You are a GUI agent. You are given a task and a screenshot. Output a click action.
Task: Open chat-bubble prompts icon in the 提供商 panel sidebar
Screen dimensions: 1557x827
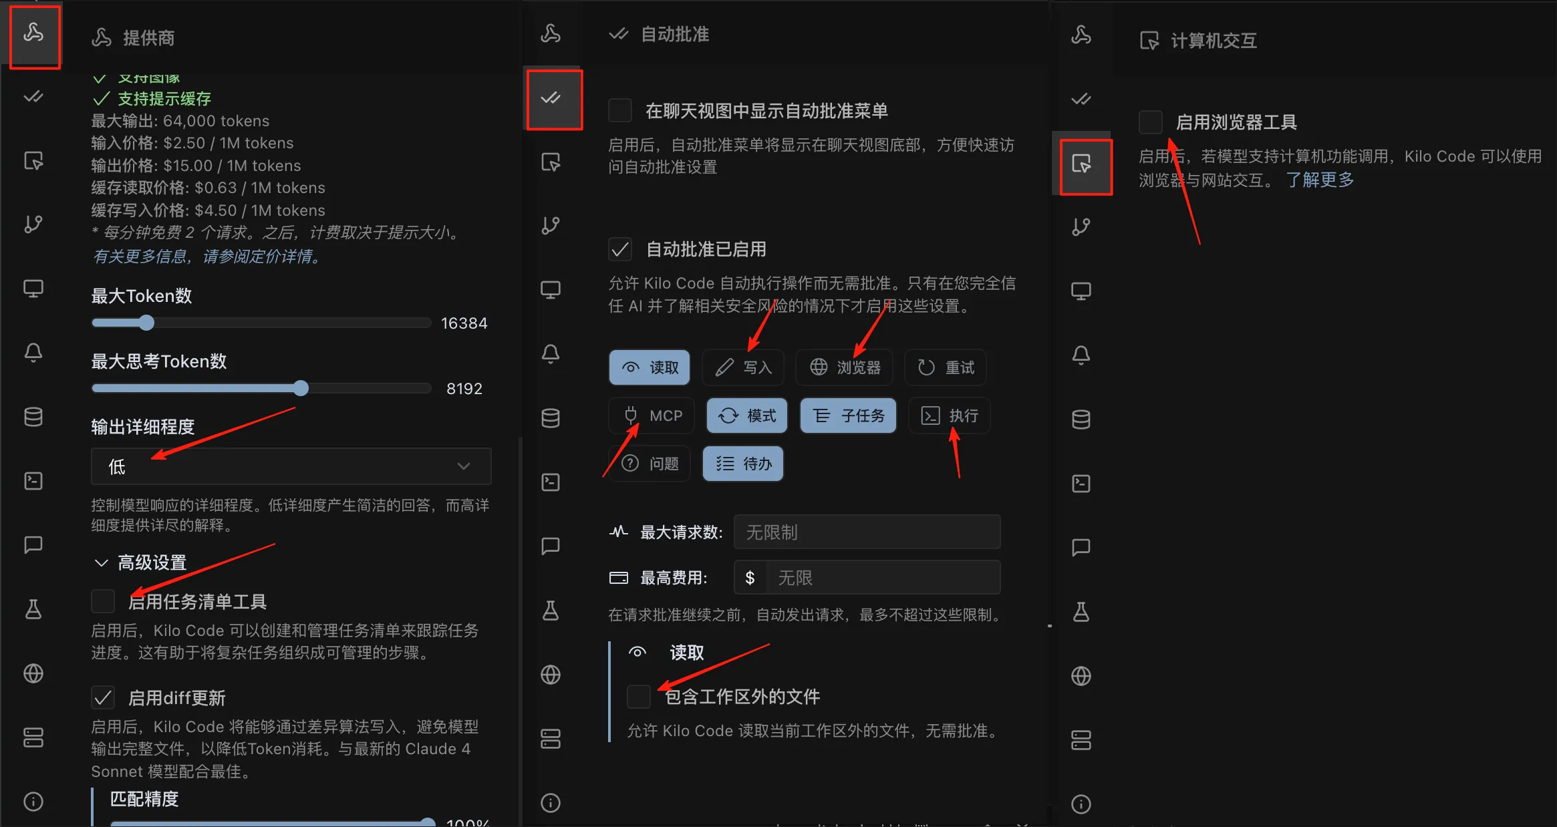(x=33, y=545)
